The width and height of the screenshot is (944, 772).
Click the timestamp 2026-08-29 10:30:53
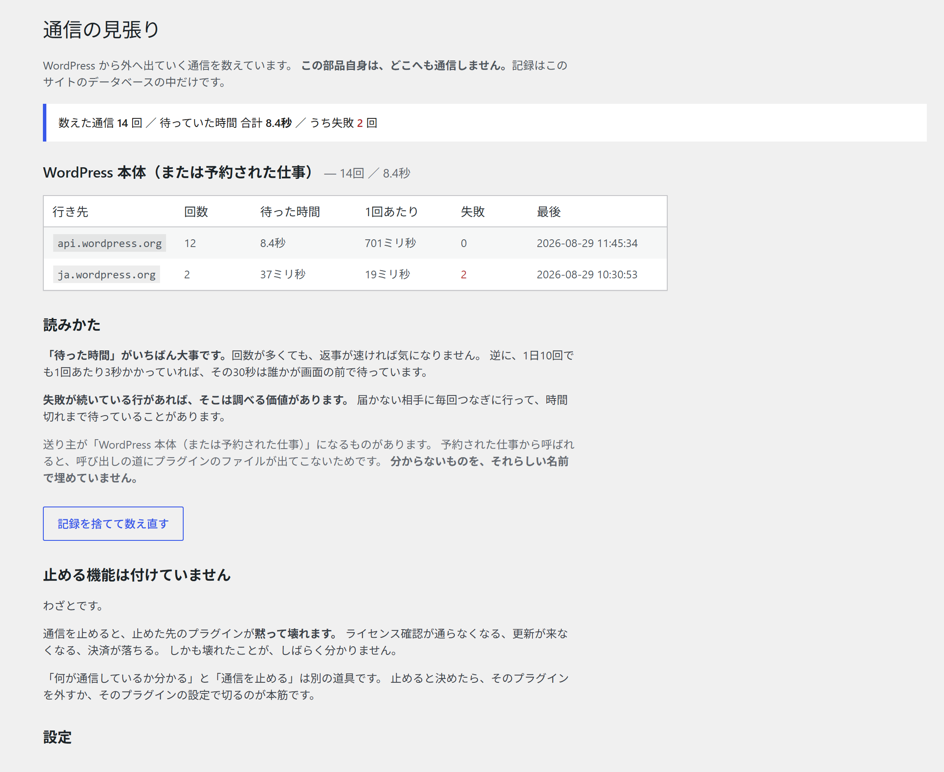587,274
